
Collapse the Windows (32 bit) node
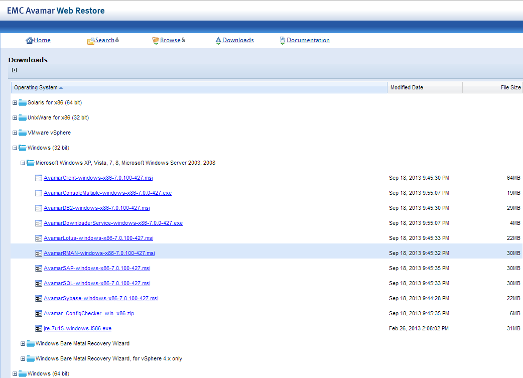point(15,148)
